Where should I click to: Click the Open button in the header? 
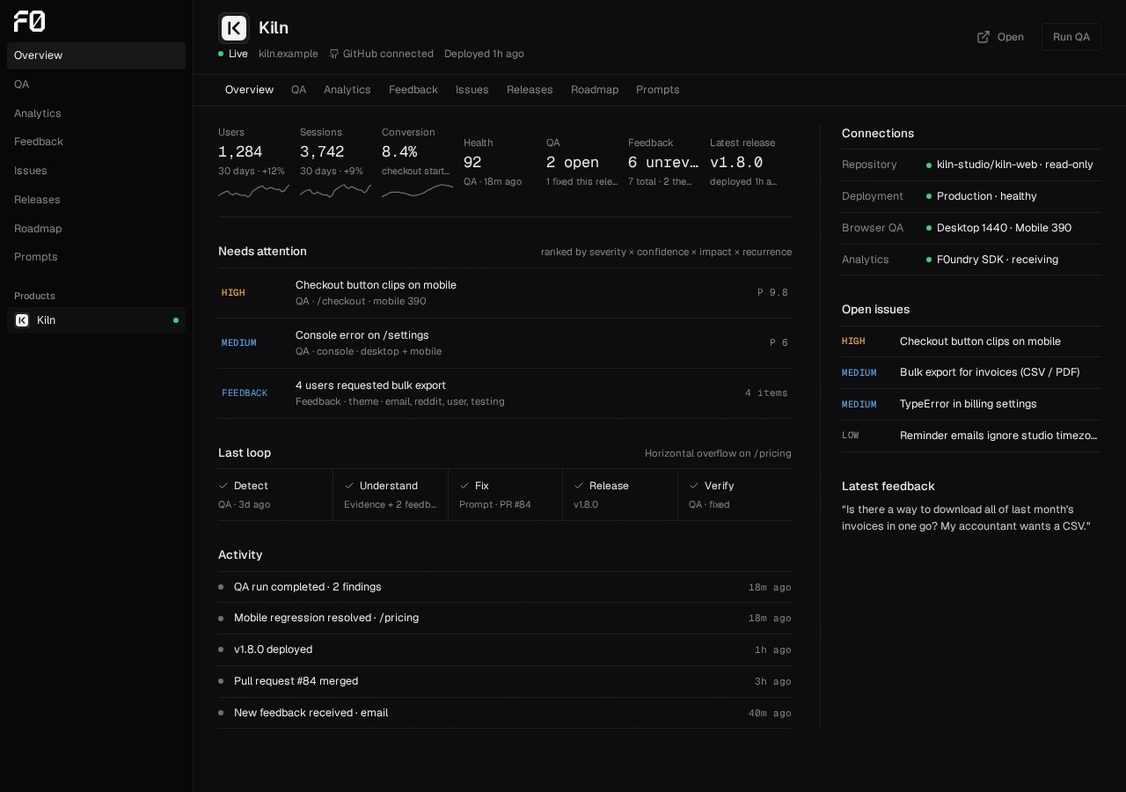pos(1000,37)
